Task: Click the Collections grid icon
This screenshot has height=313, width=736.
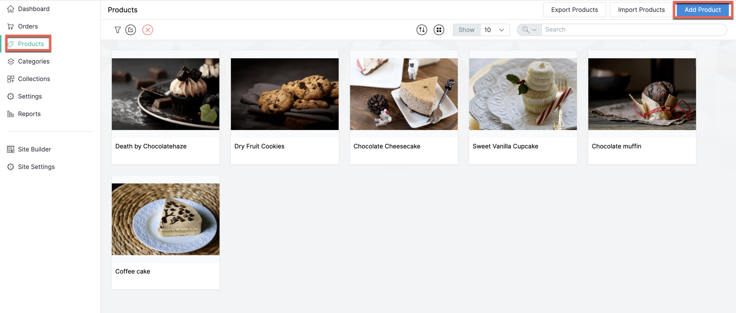Action: (11, 79)
